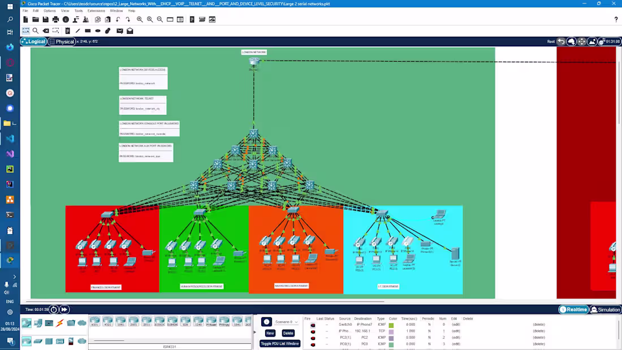Click the Toggle PDU List Window button

(279, 344)
